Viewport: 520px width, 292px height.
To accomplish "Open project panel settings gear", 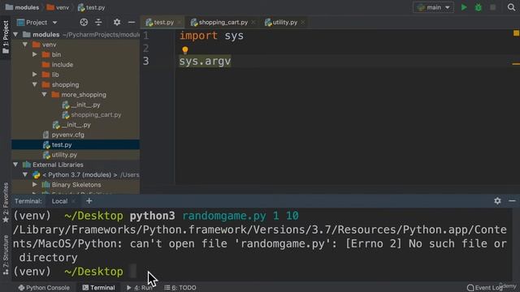I will pos(117,22).
